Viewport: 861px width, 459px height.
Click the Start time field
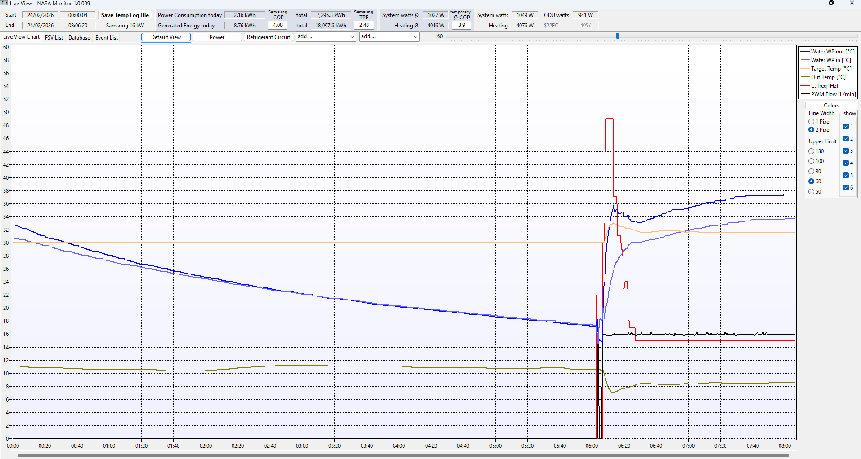click(78, 15)
